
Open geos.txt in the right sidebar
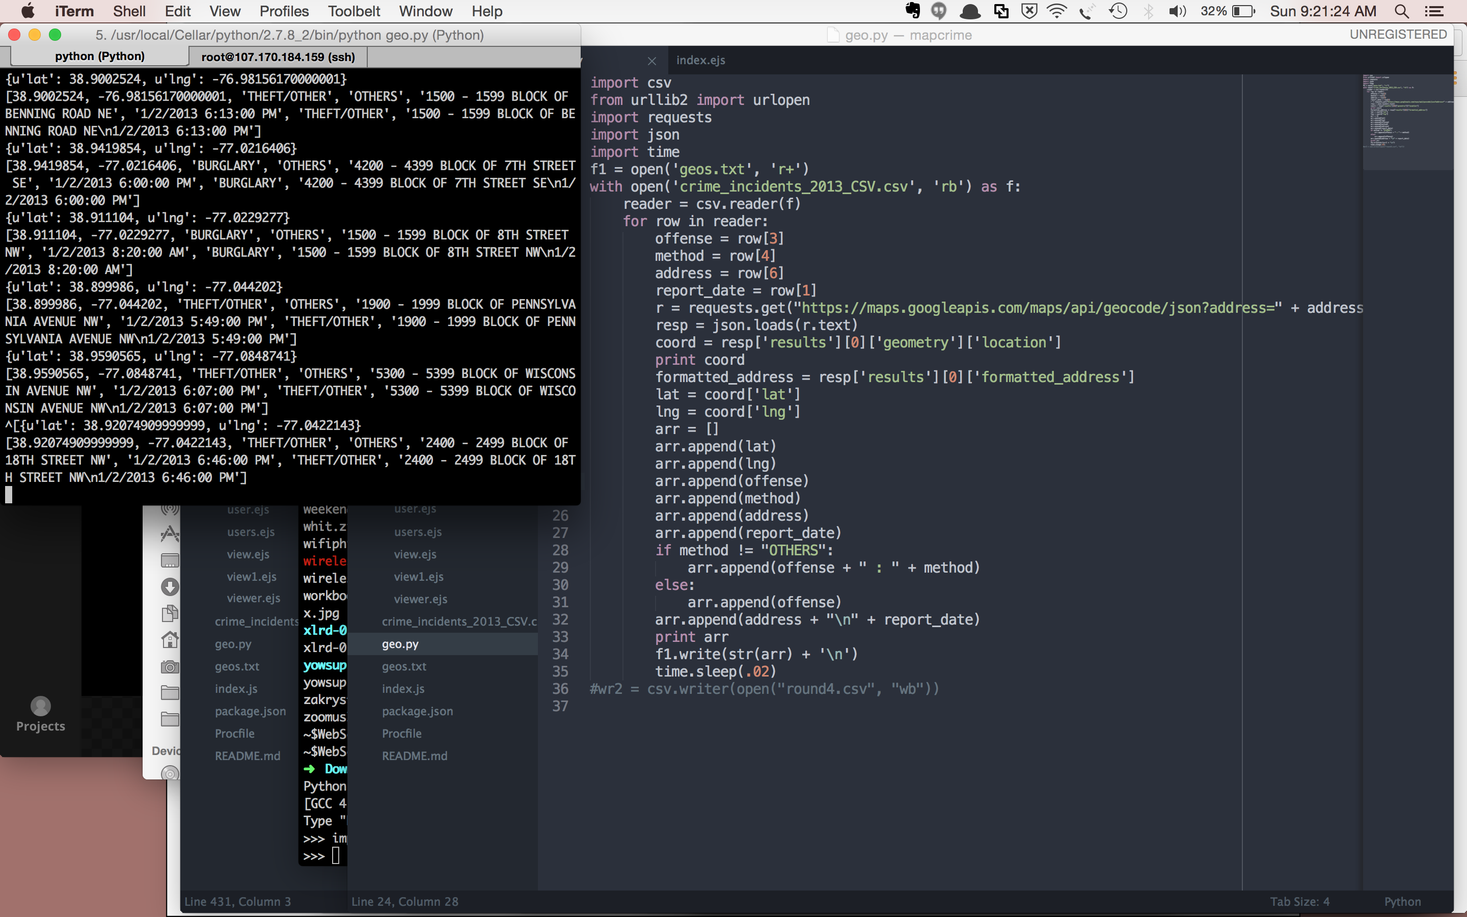tap(404, 666)
